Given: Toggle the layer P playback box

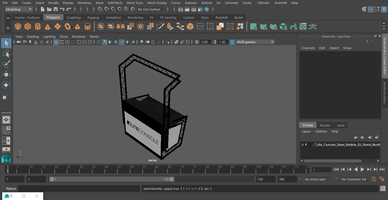Looking at the screenshot, I should tap(306, 145).
